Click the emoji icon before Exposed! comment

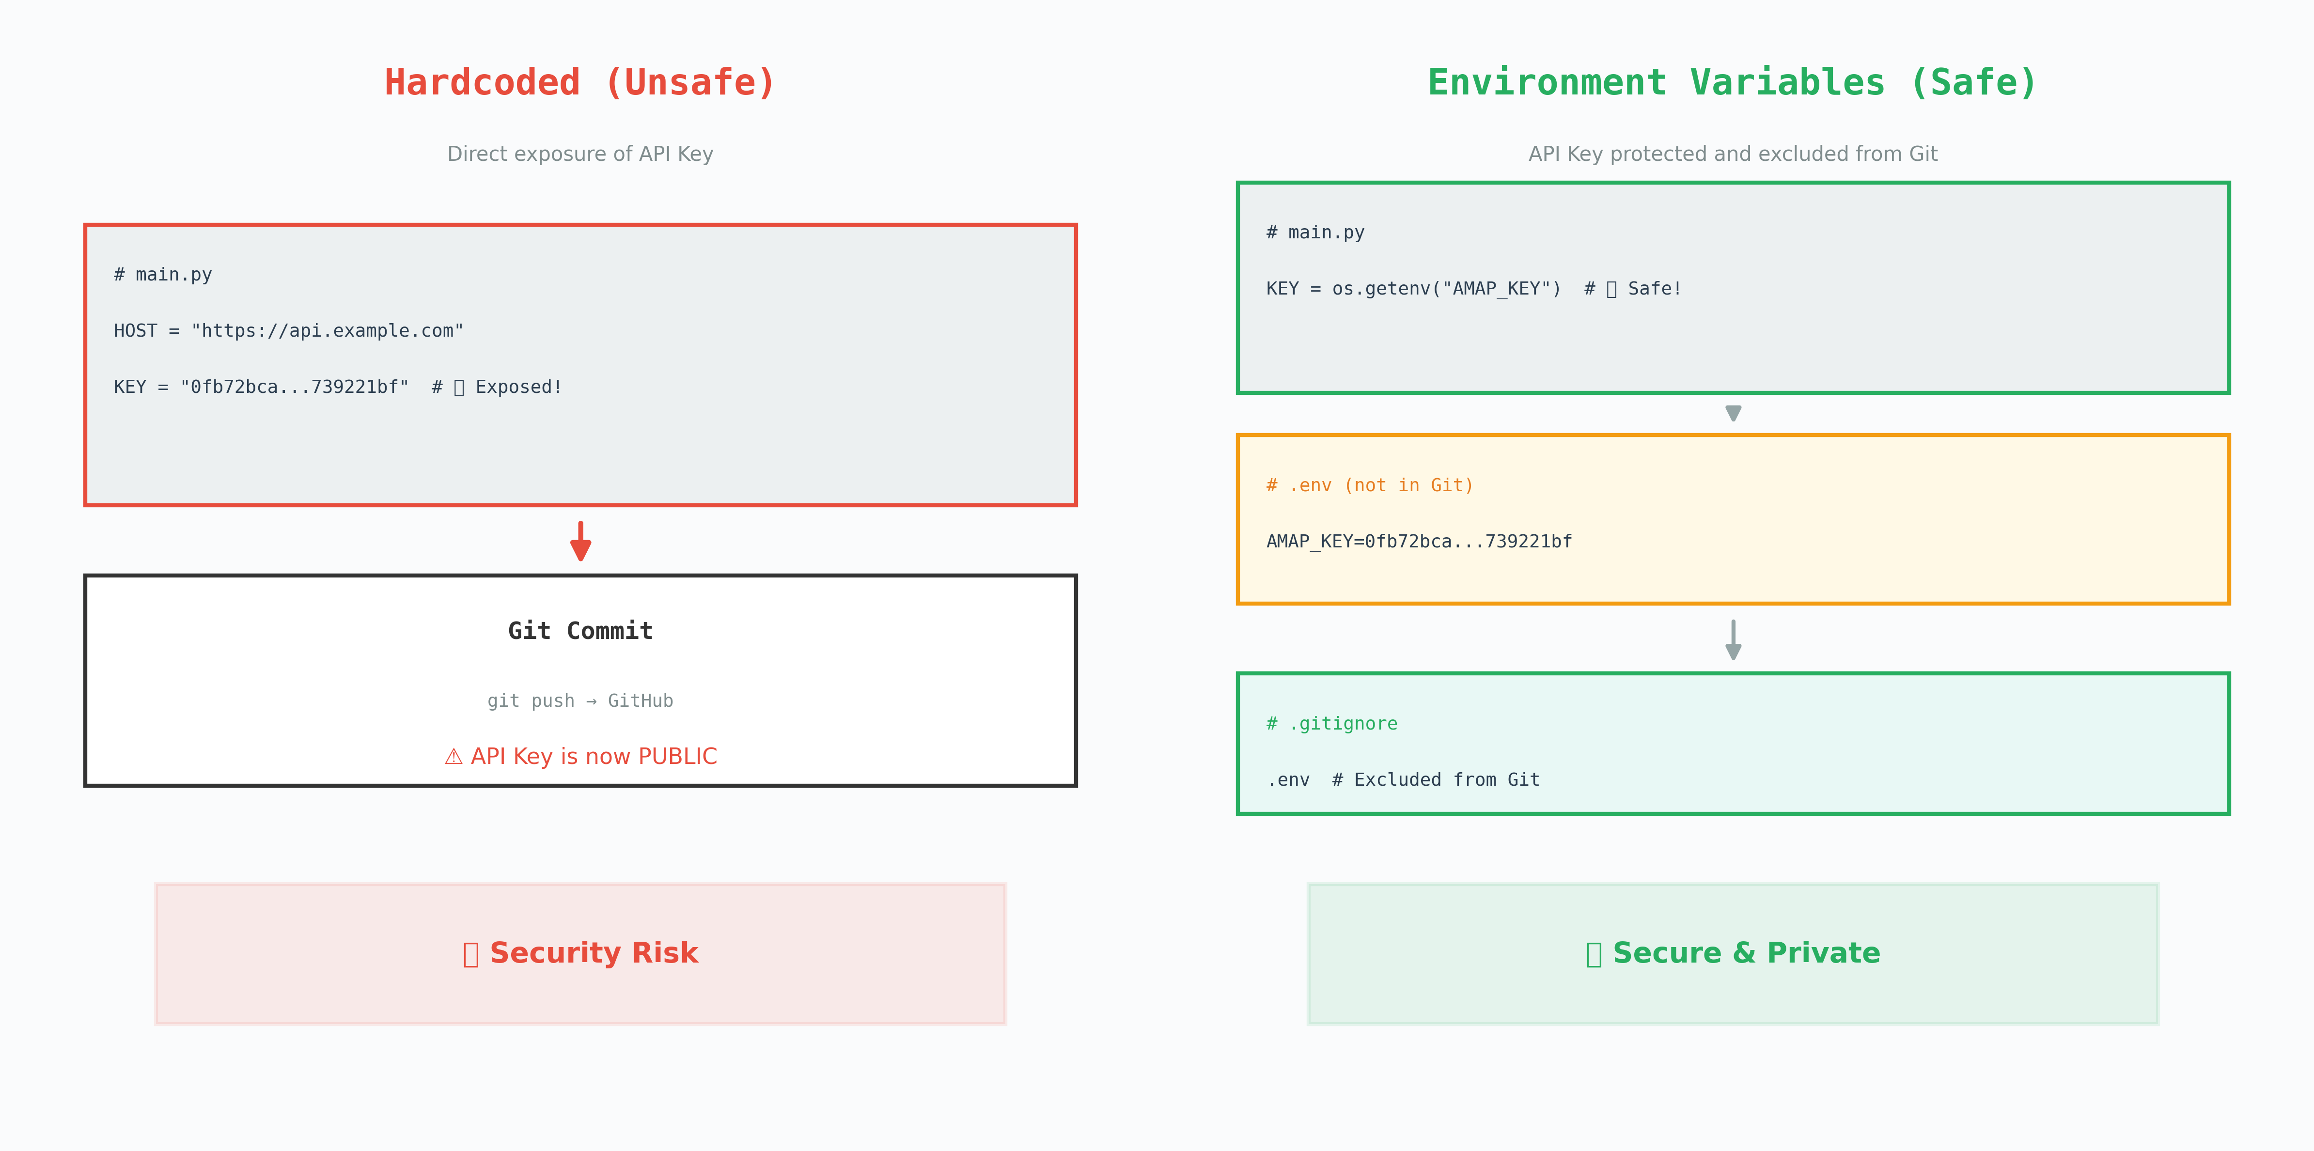[x=459, y=387]
